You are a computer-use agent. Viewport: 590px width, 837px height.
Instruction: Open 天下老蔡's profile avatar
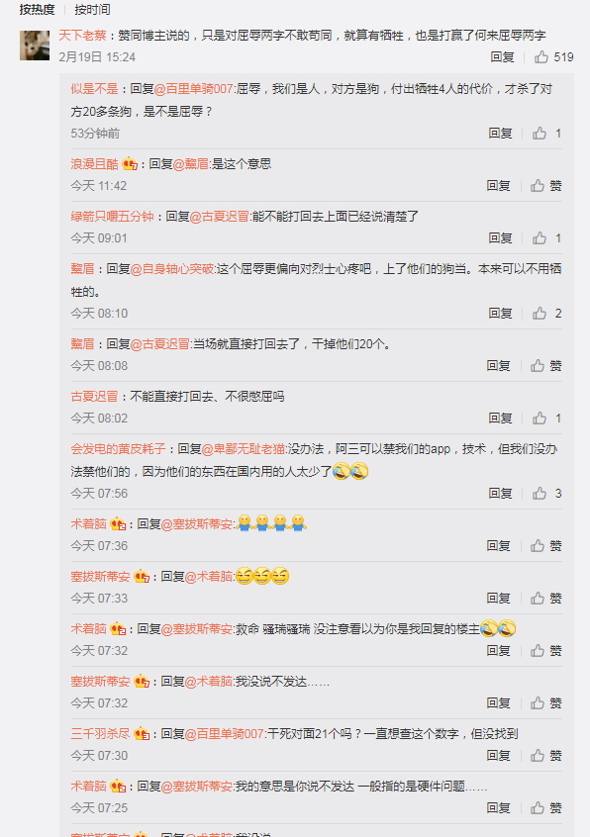[35, 46]
